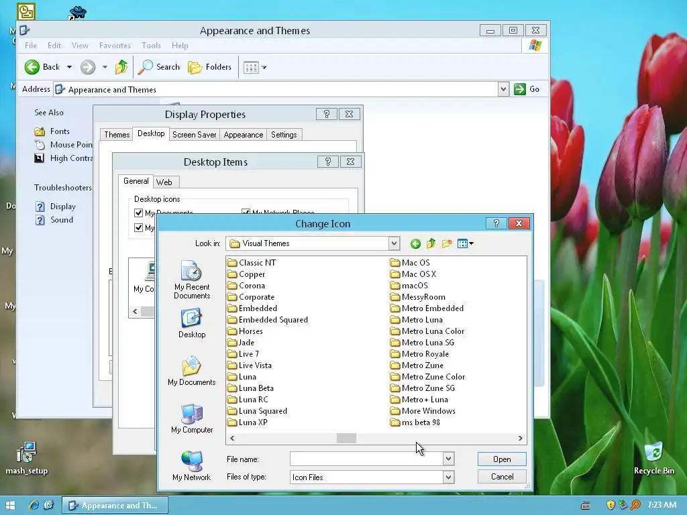Select the Metro Royale folder
Viewport: 687px width, 515px height.
click(419, 354)
